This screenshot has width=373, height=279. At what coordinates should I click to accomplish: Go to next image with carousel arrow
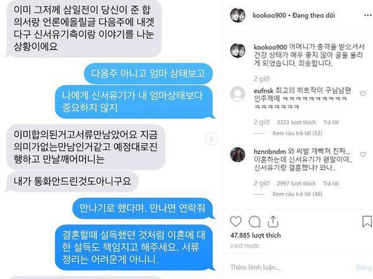[x=211, y=139]
